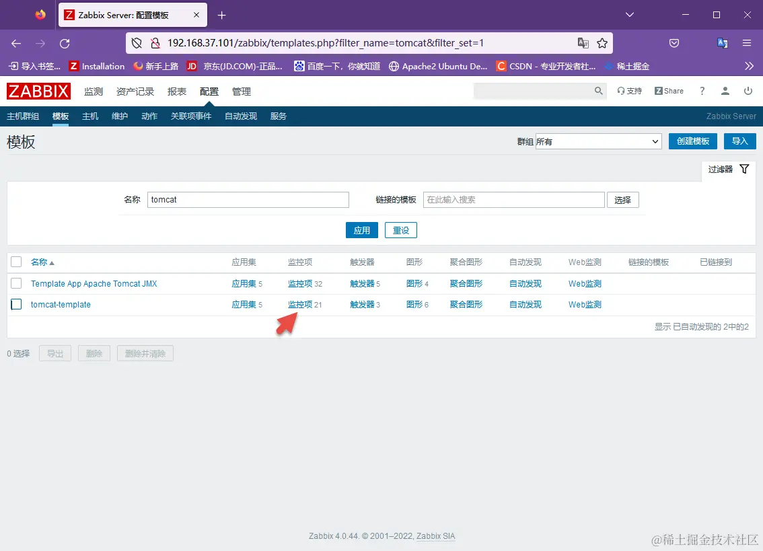Click the 选择 button for linked templates
This screenshot has height=551, width=763.
pyautogui.click(x=623, y=200)
